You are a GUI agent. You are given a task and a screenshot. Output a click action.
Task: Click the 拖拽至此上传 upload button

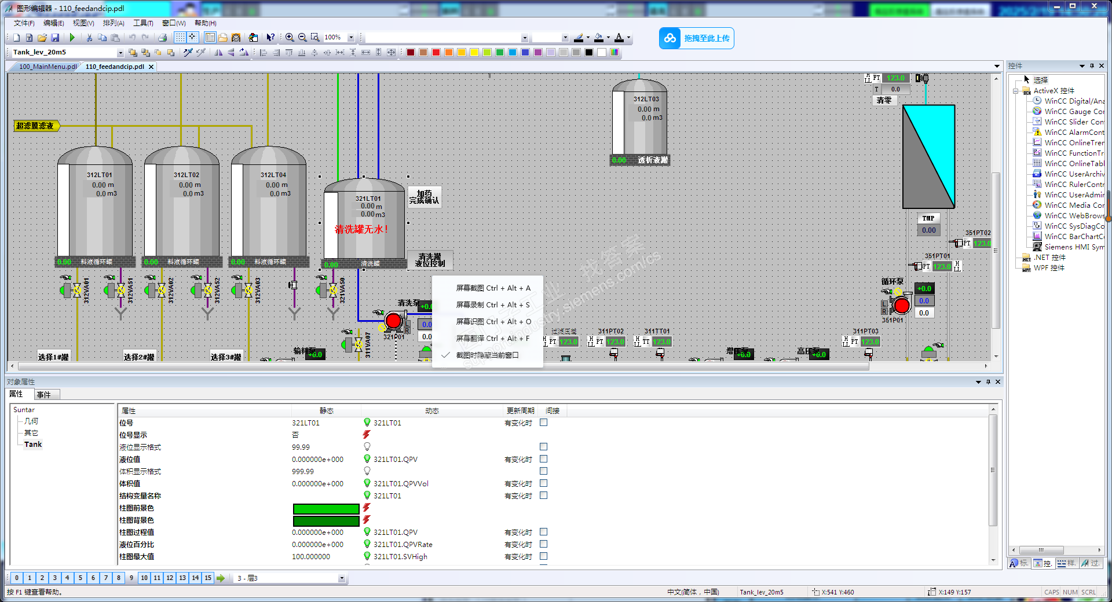pos(697,38)
